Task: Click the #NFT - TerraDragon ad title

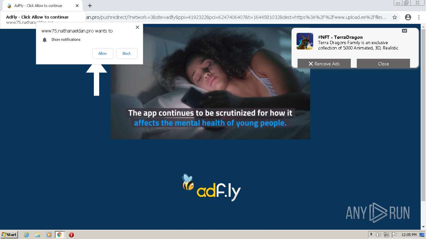Action: [340, 37]
